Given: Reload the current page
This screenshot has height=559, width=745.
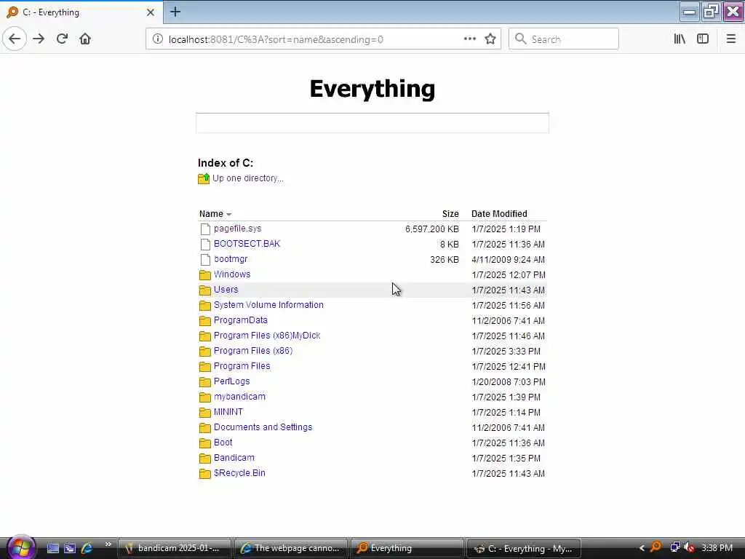Looking at the screenshot, I should (62, 39).
